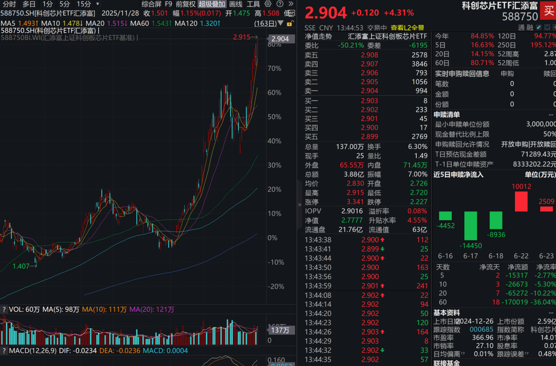Click the 今年 return value 84.85%
Image resolution: width=556 pixels, height=366 pixels.
[482, 36]
